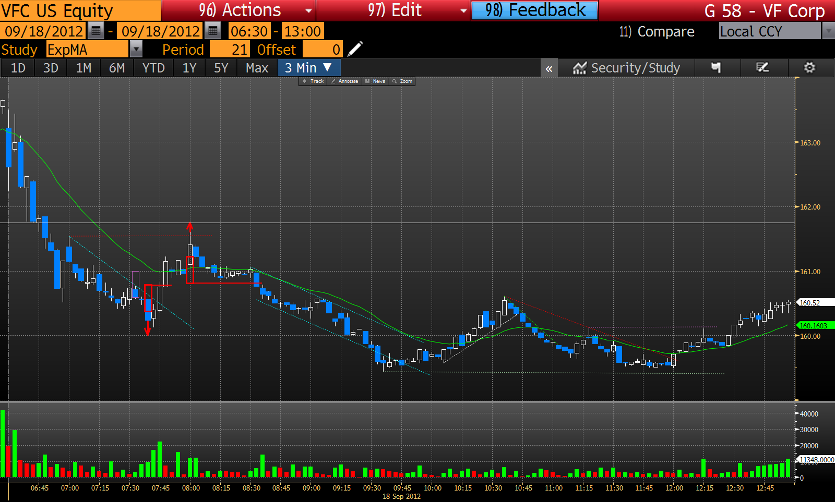Screen dimensions: 835x502
Task: Click the flag marker icon
Action: [716, 68]
